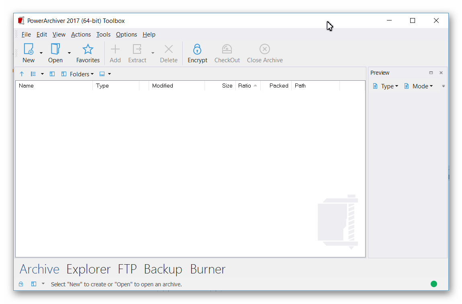Click the status bar layout icon
Image resolution: width=462 pixels, height=304 pixels.
click(34, 284)
